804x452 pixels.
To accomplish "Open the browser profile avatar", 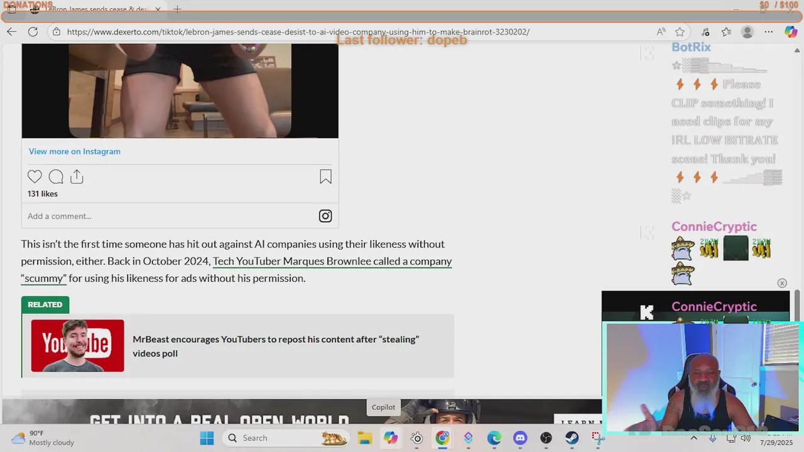I will (747, 31).
